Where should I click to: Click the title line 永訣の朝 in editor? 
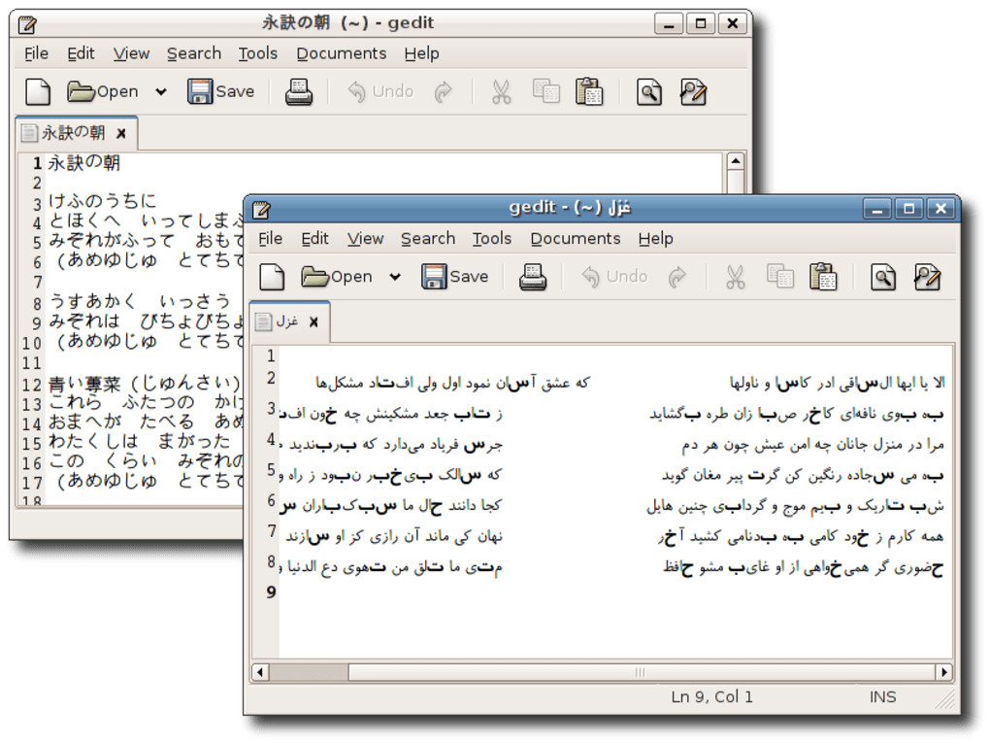(x=84, y=163)
